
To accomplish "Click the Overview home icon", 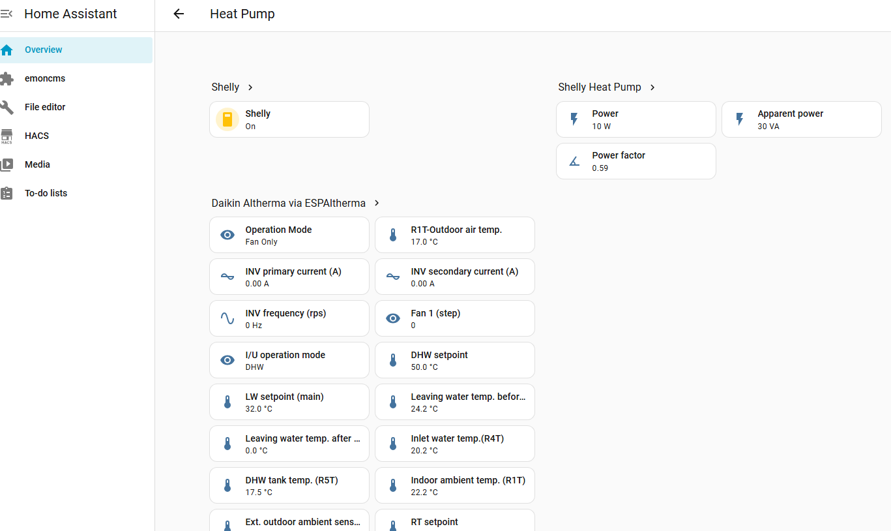I will [7, 50].
